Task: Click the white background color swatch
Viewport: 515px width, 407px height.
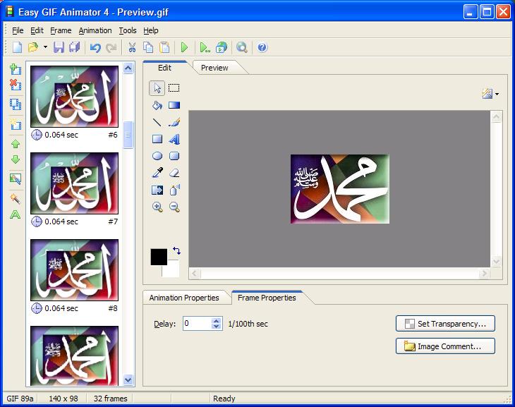Action: click(x=173, y=270)
